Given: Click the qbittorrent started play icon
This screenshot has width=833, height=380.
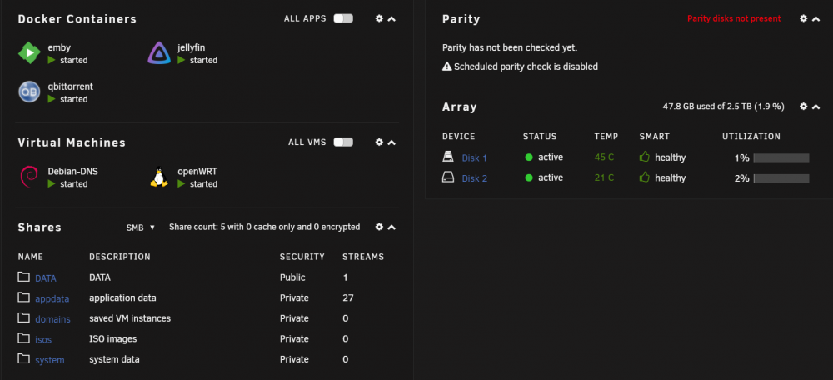Looking at the screenshot, I should (52, 99).
